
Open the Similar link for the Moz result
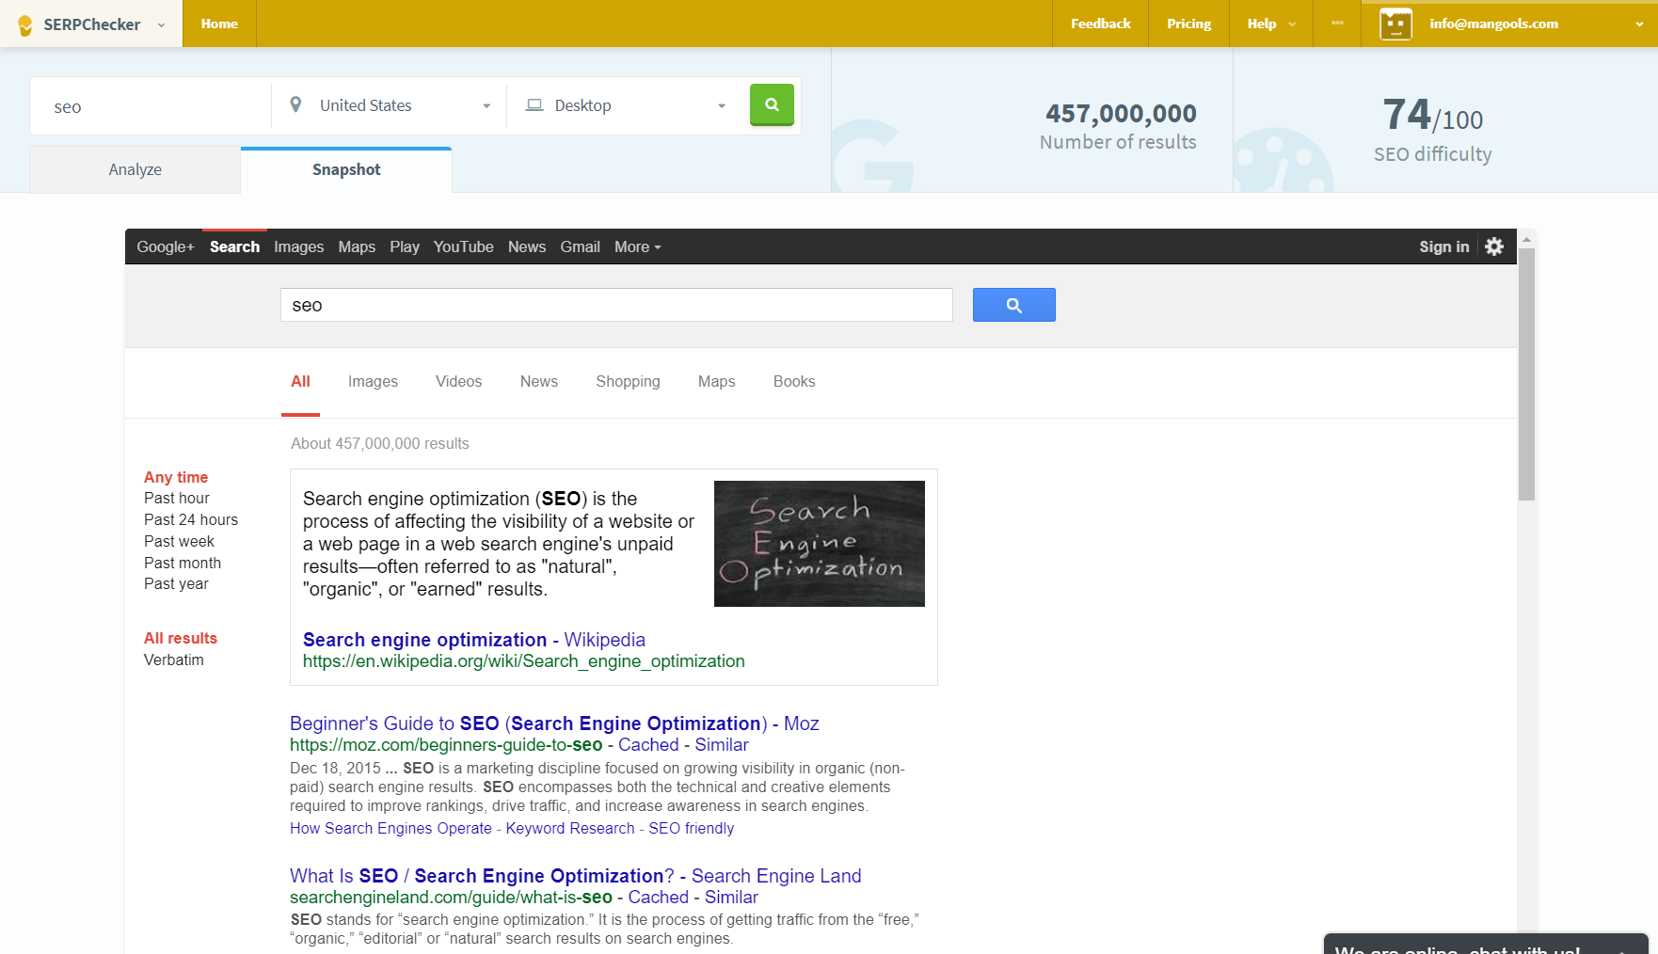click(x=722, y=745)
